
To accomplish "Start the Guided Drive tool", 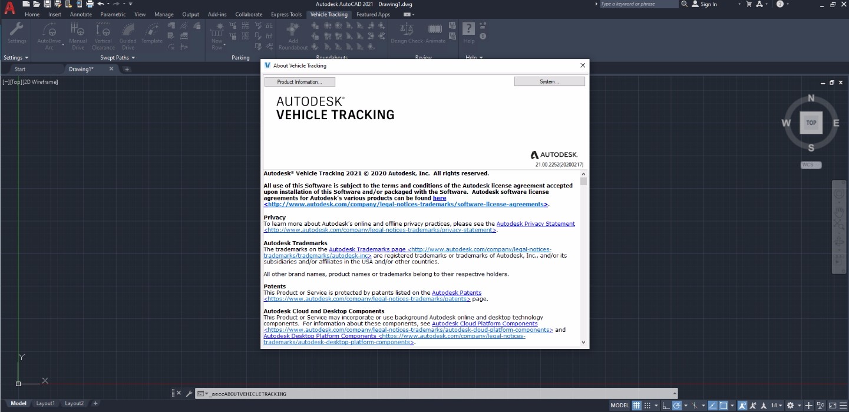I will point(127,34).
